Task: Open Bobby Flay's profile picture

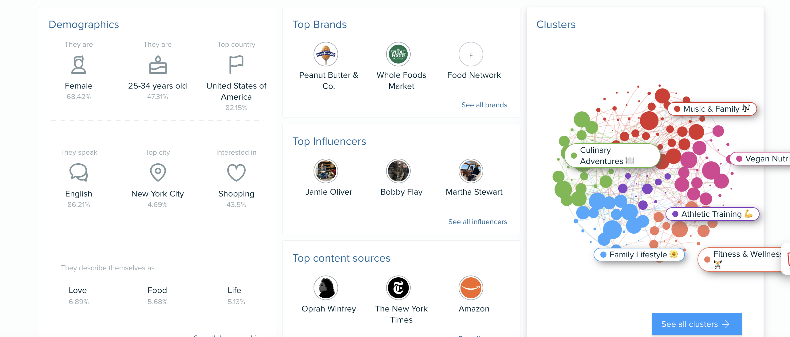Action: pos(398,171)
